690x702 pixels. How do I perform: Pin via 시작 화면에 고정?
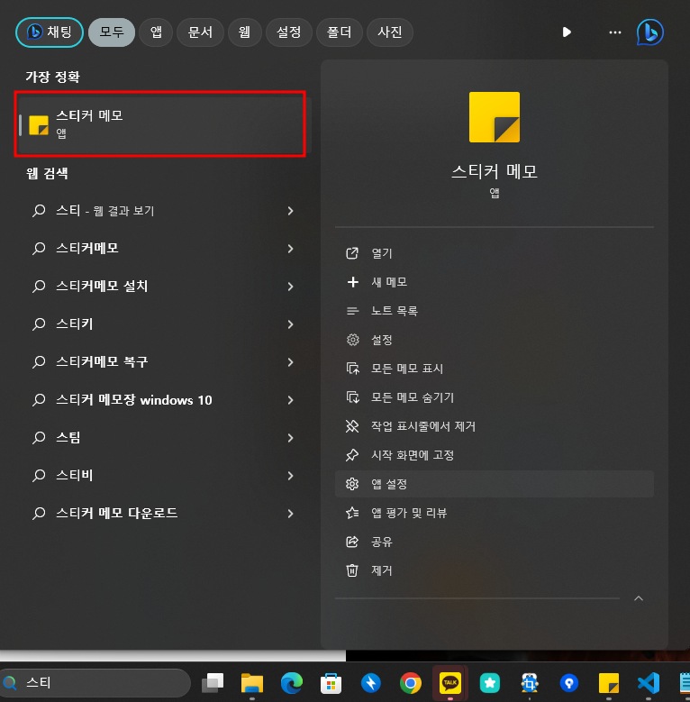click(494, 455)
